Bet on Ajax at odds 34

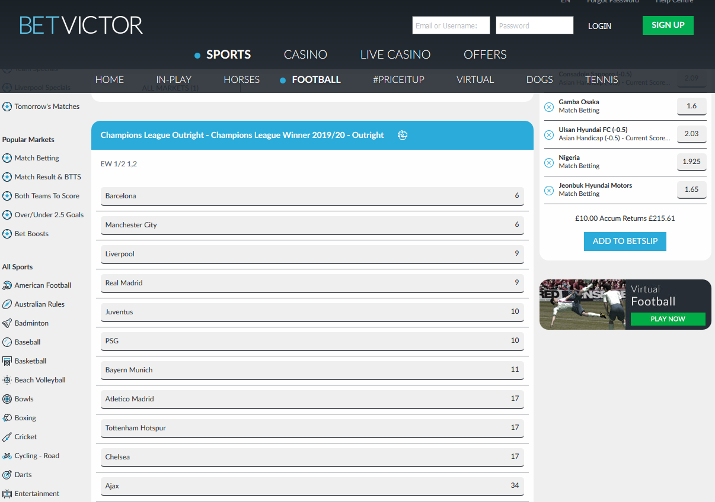(x=312, y=486)
